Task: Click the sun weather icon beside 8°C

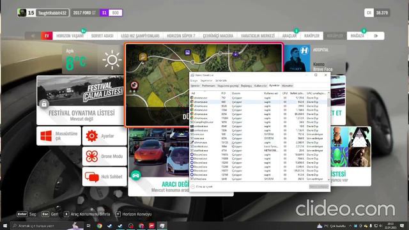Action: click(x=112, y=59)
